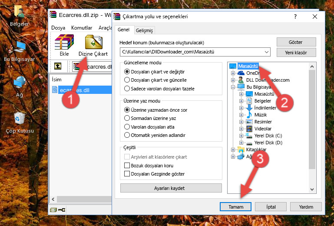The width and height of the screenshot is (334, 226).
Task: Switch to the Genel tab
Action: point(124,30)
